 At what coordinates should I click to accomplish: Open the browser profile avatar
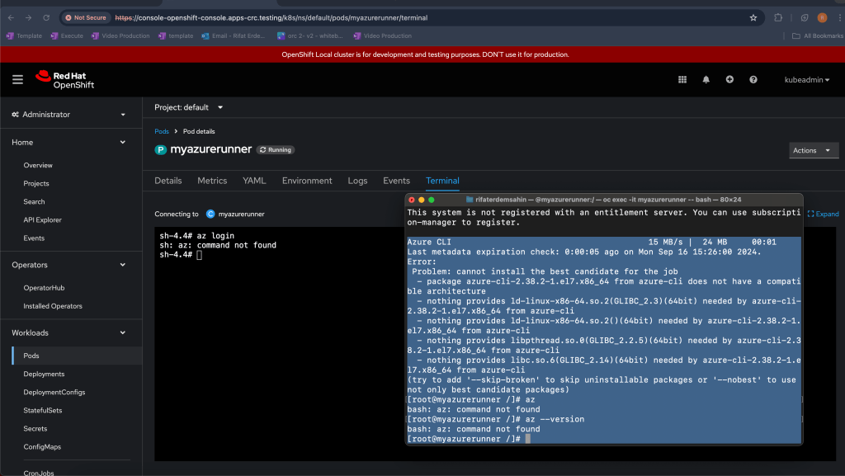823,18
